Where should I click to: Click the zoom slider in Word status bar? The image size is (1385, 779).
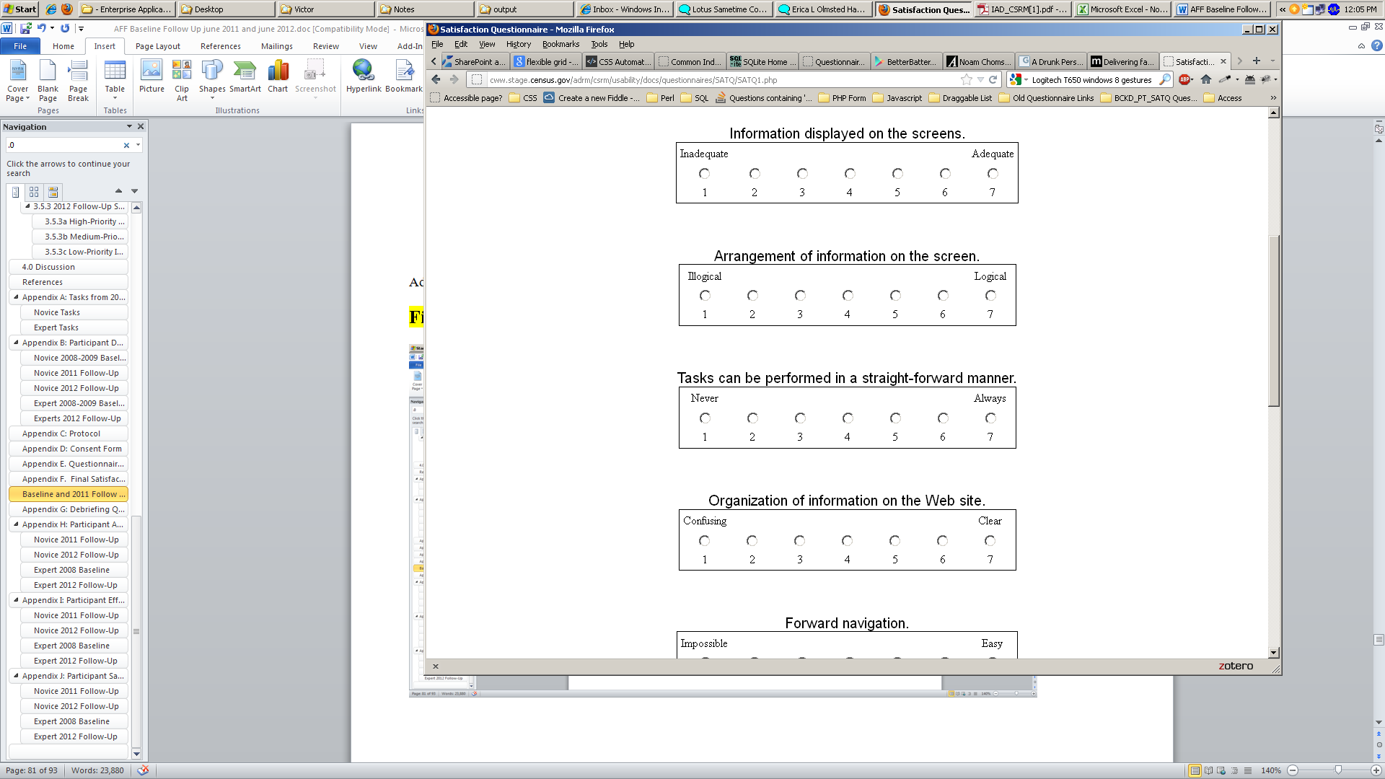coord(1338,770)
